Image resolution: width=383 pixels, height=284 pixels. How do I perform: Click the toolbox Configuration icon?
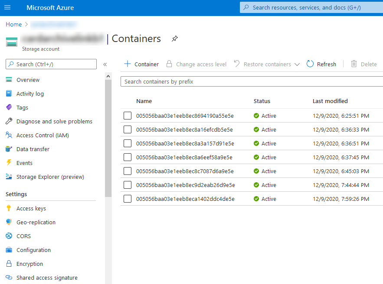(9, 250)
